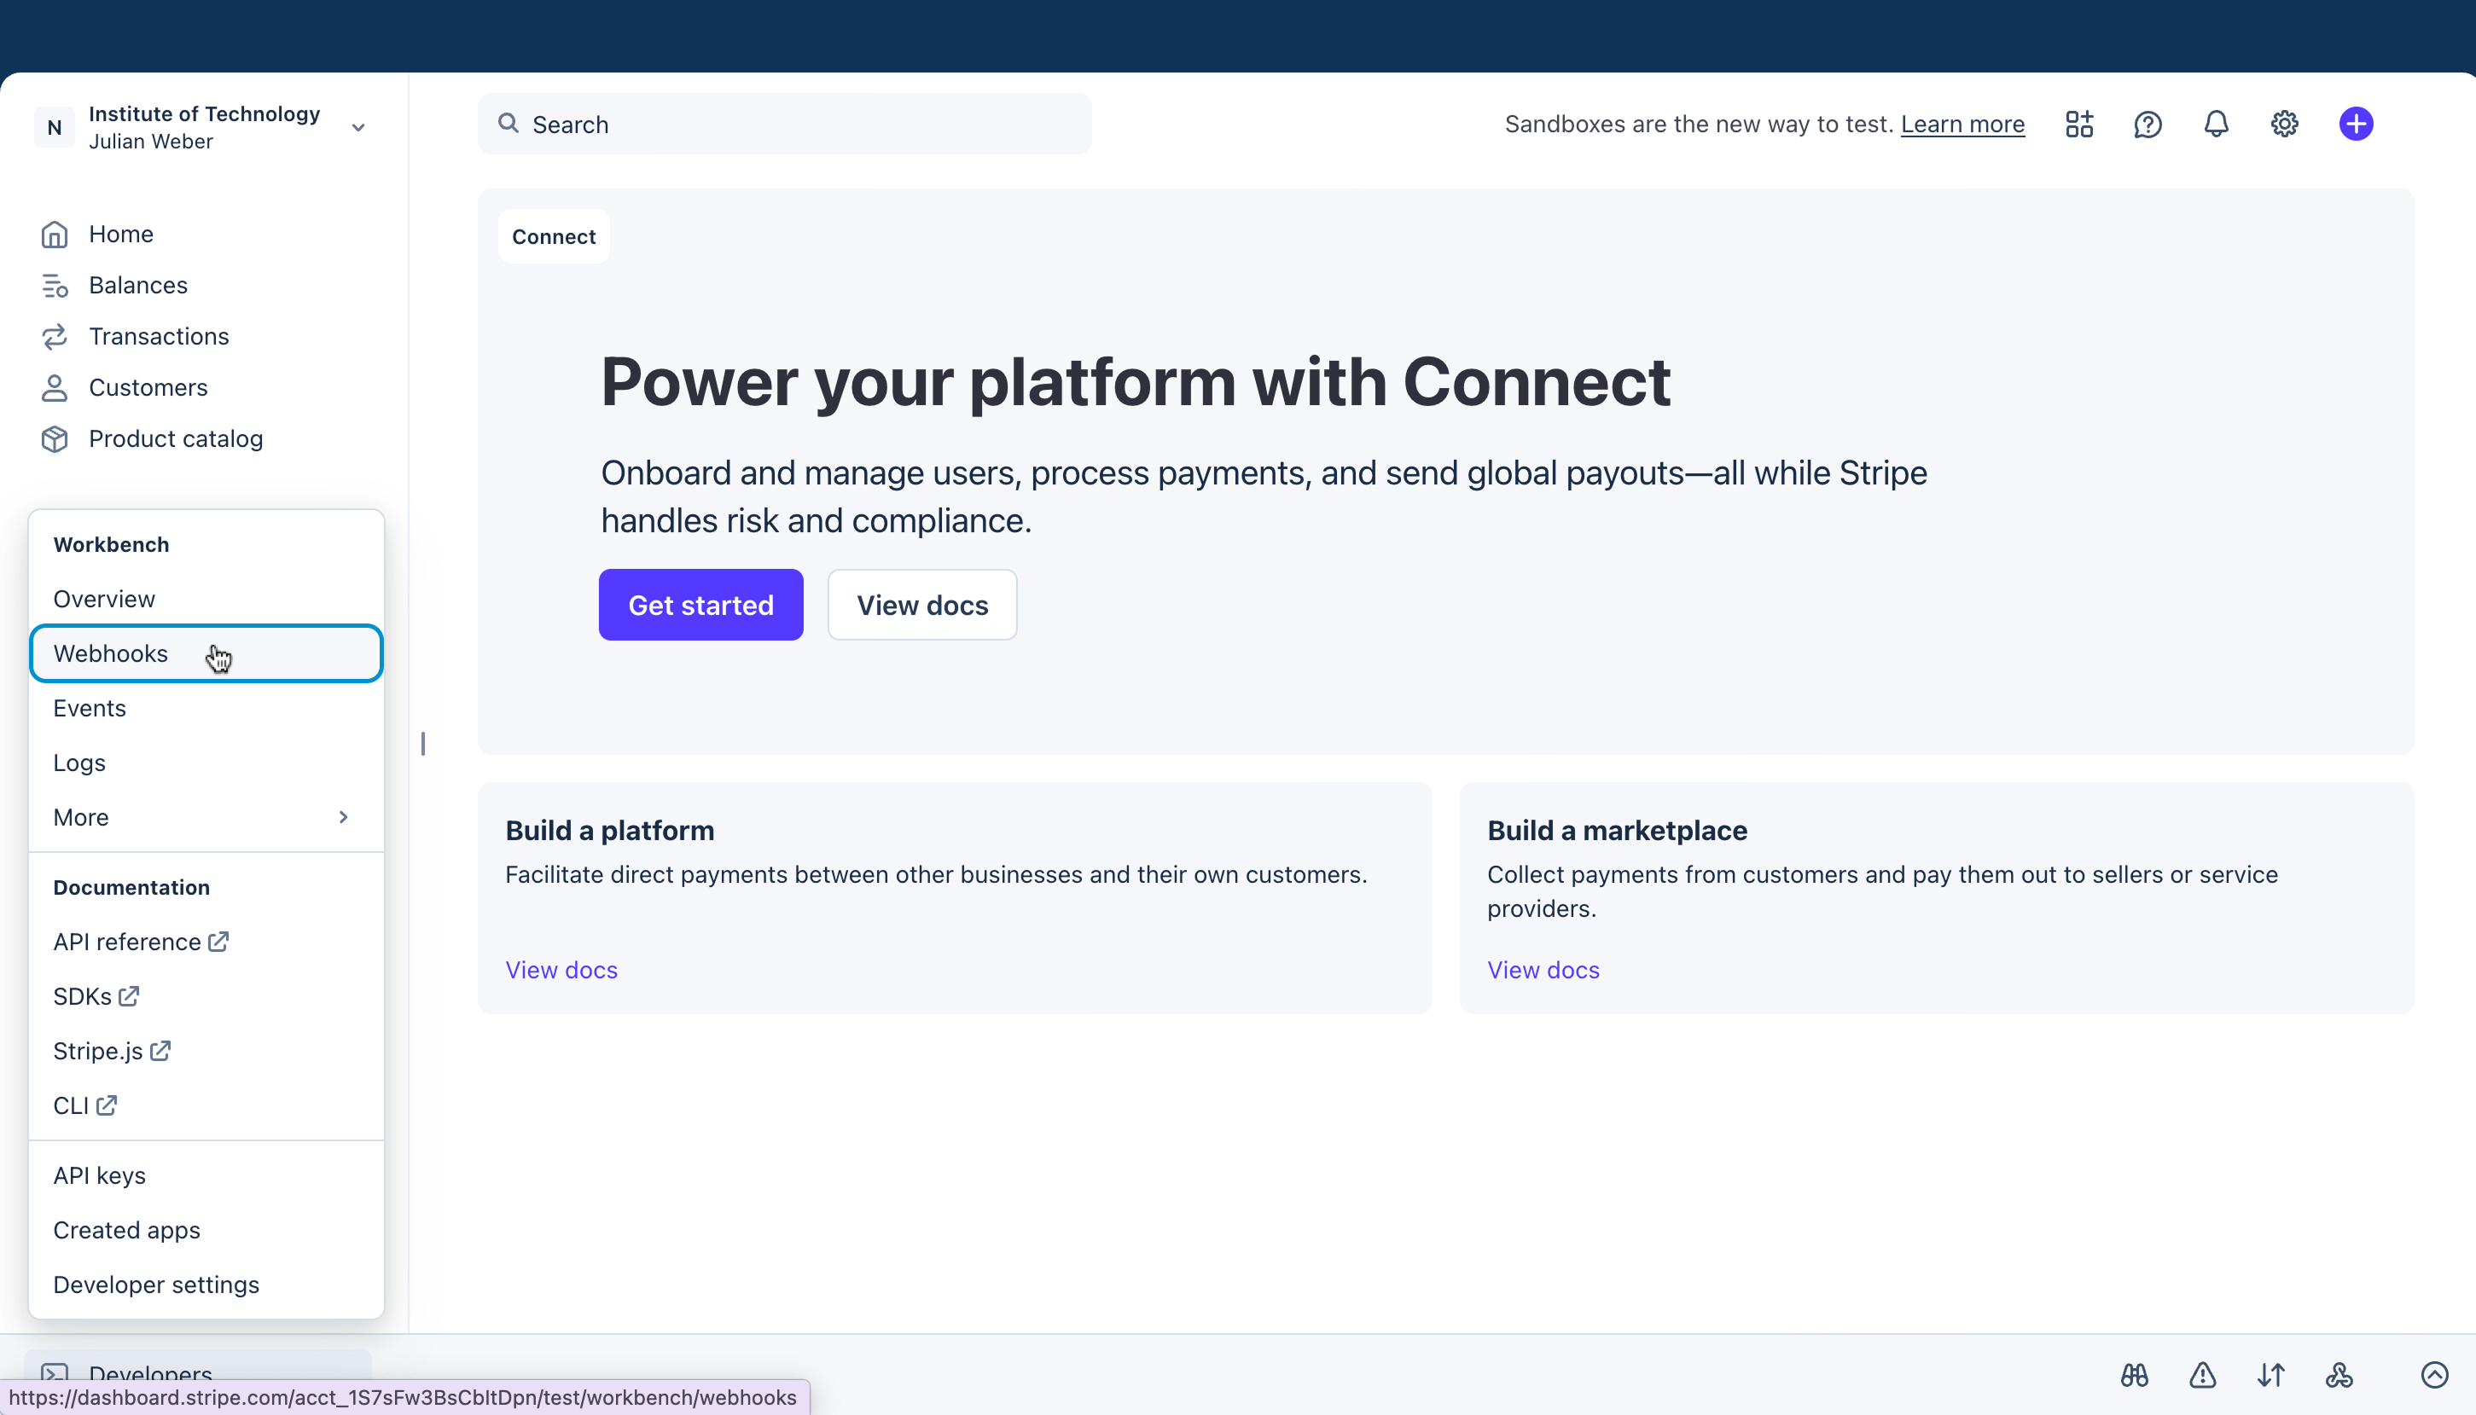Image resolution: width=2476 pixels, height=1415 pixels.
Task: Expand the More submenu arrow
Action: click(x=343, y=817)
